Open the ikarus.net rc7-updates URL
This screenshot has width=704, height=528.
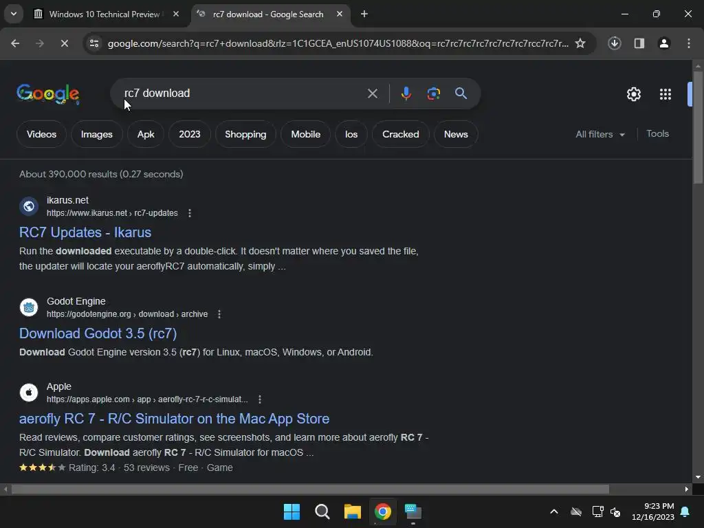[x=112, y=213]
